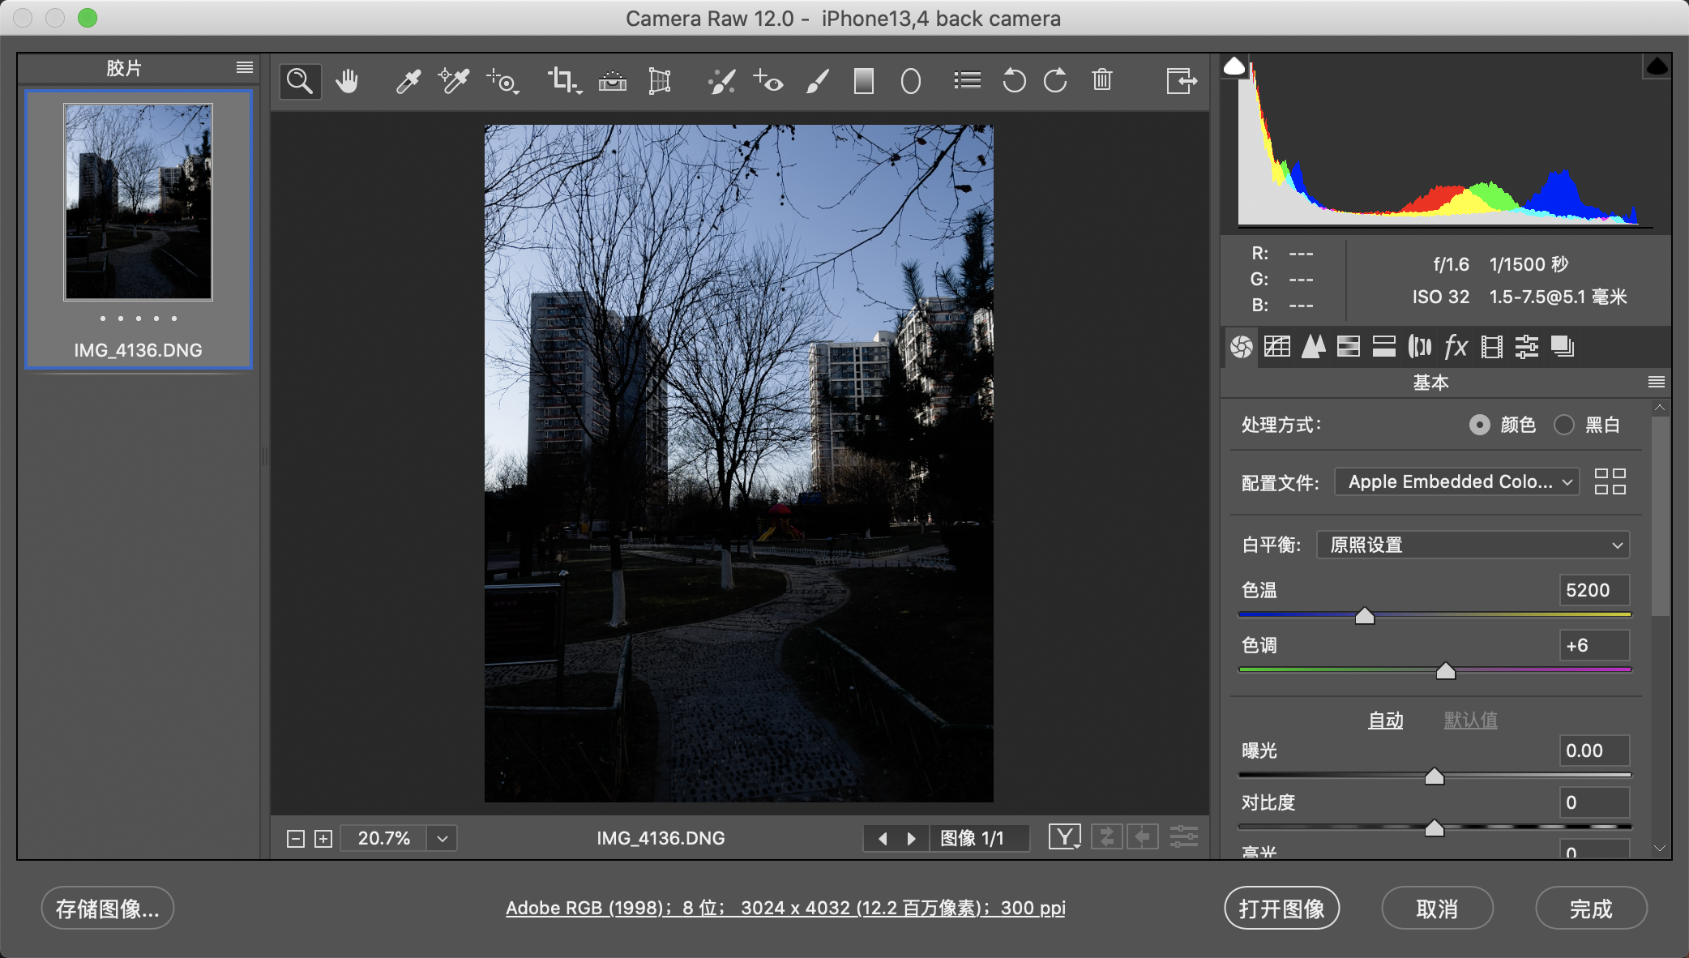Click the 色调 value field +6
Screen dimensions: 1689x958
point(1594,645)
